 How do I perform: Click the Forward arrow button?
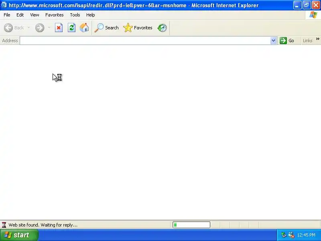tap(40, 28)
